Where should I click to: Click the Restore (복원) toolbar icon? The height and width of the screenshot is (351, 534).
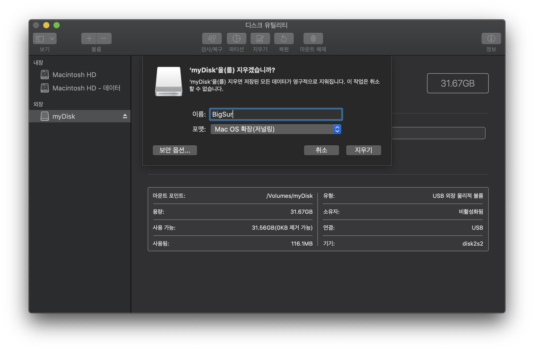284,39
